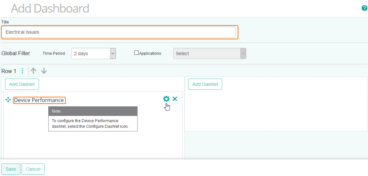Click the Add Dashboard page heading

click(x=50, y=9)
